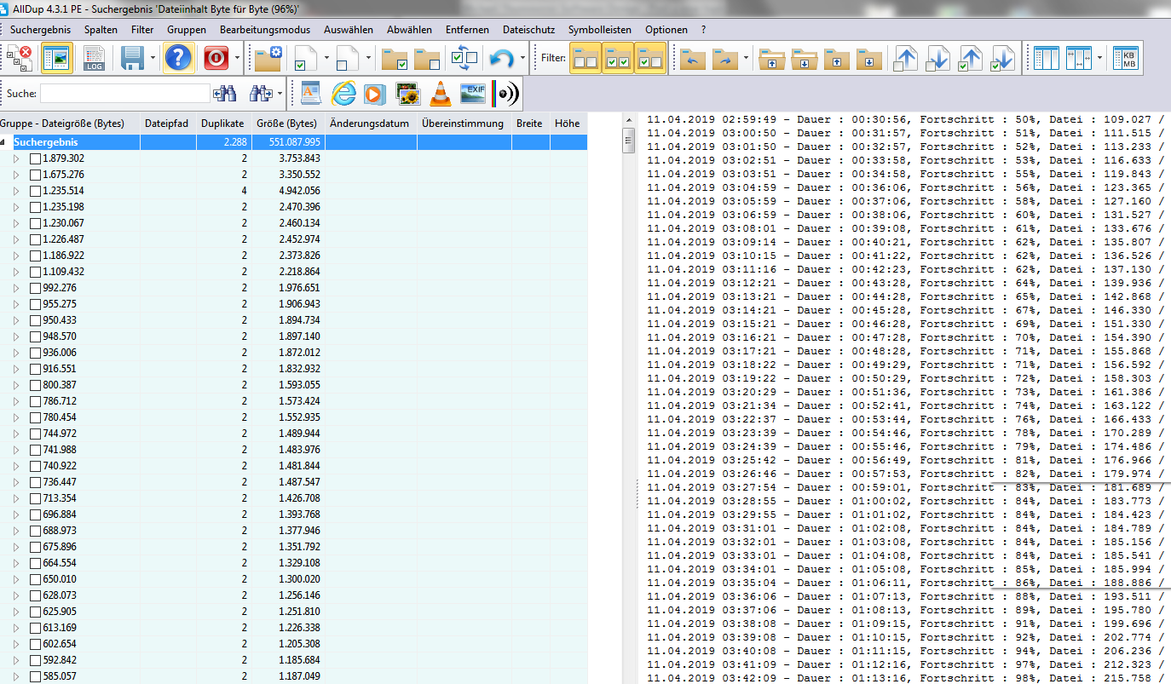Click the EXIF image info icon
1171x684 pixels.
click(x=474, y=93)
